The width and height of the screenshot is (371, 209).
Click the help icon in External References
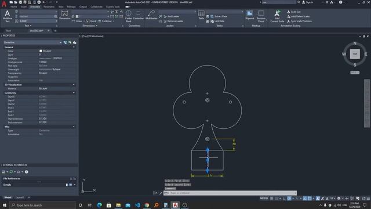tap(27, 172)
